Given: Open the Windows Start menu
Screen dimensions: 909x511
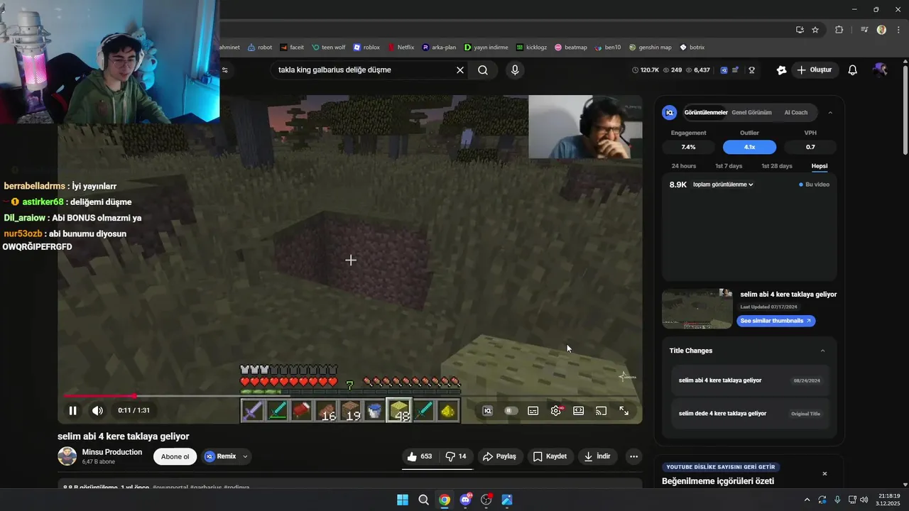Looking at the screenshot, I should [x=403, y=500].
